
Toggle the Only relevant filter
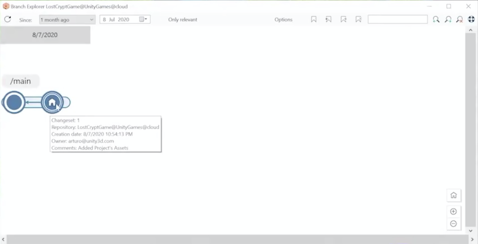tap(183, 20)
